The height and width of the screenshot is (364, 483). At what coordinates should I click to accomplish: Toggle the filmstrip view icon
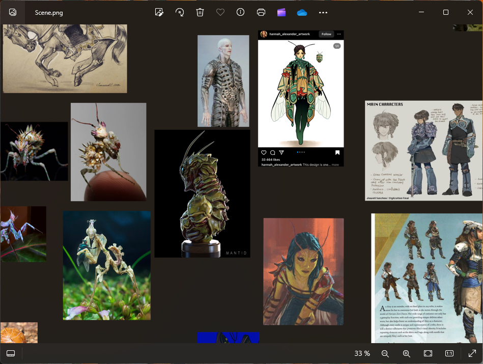[11, 353]
